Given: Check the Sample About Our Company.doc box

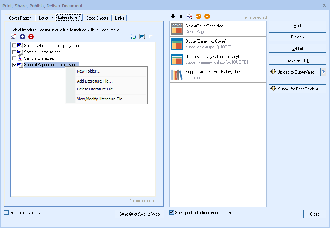Looking at the screenshot, I should tap(14, 46).
